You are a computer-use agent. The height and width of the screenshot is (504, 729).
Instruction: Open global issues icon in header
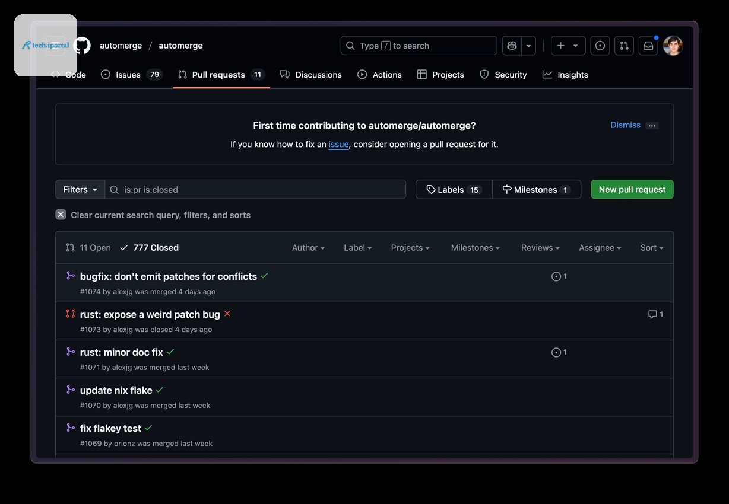point(600,46)
